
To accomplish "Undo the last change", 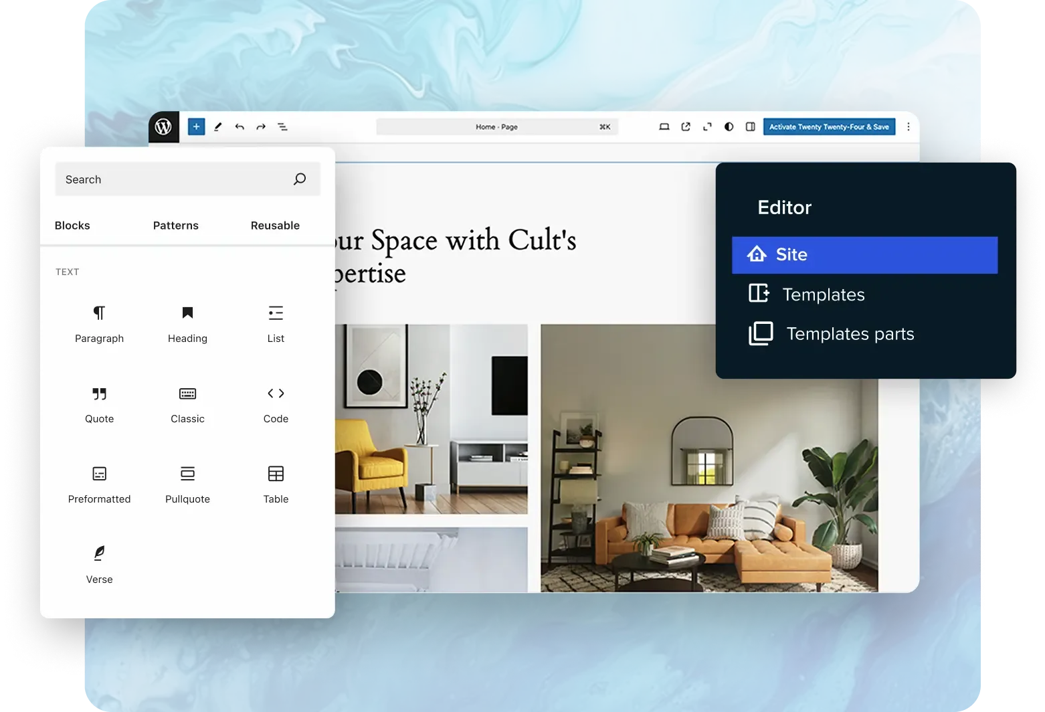I will click(240, 126).
